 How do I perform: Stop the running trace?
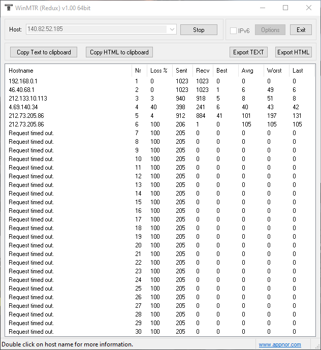click(x=199, y=29)
